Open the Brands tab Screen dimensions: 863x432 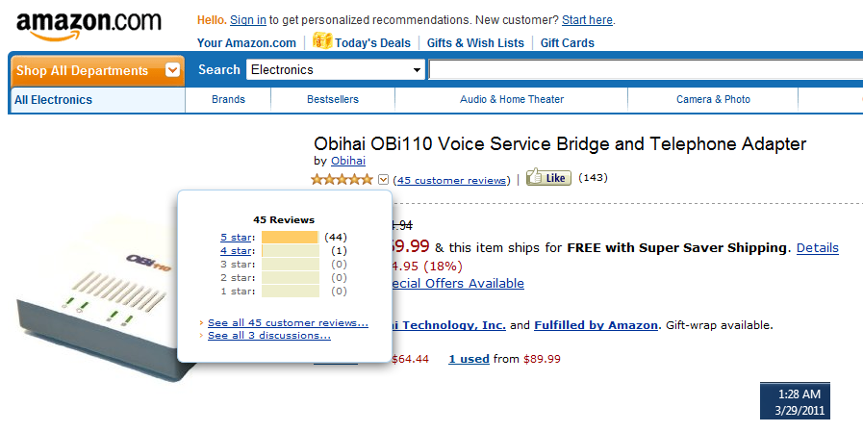click(228, 100)
